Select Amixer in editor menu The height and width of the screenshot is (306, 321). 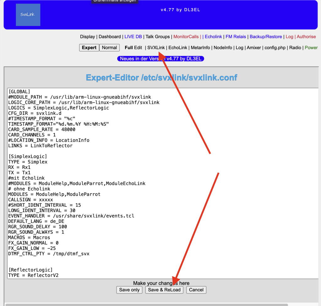pos(254,48)
